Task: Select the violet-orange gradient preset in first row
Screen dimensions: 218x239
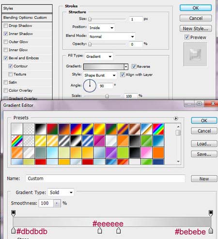Action: coord(64,129)
